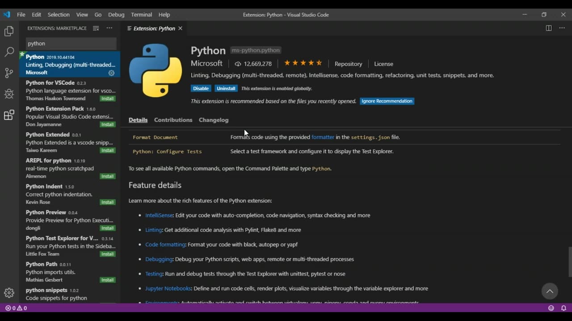Click the Microsoft publisher name

tap(206, 63)
